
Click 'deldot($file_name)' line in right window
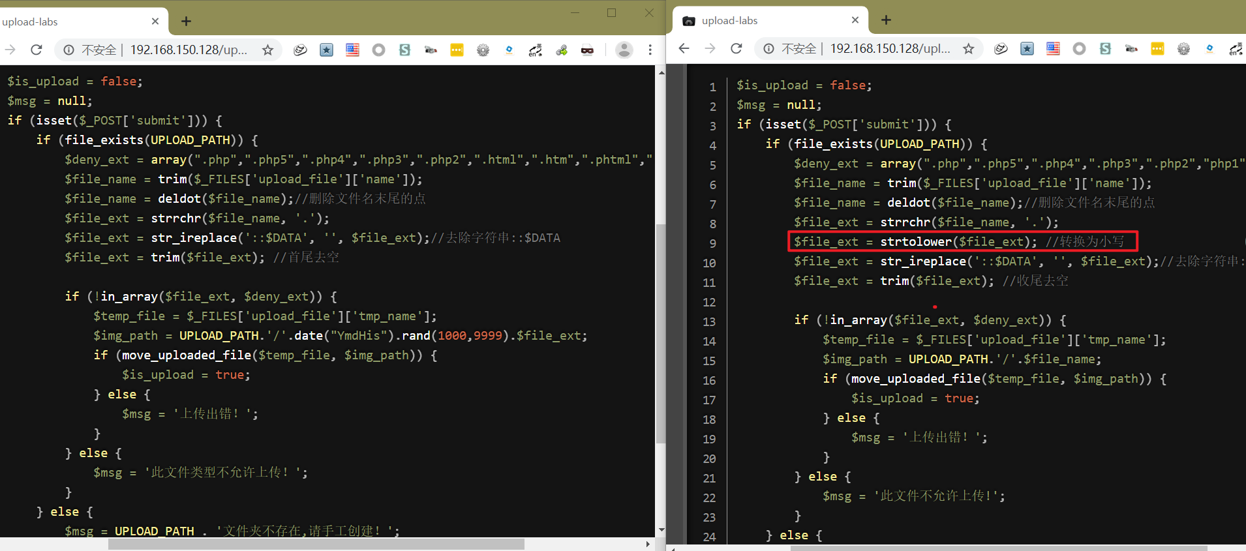(975, 202)
